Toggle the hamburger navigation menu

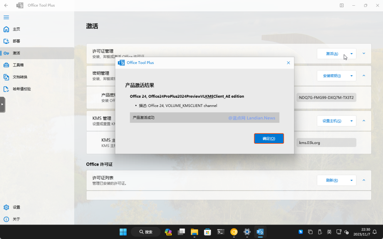(x=6, y=17)
